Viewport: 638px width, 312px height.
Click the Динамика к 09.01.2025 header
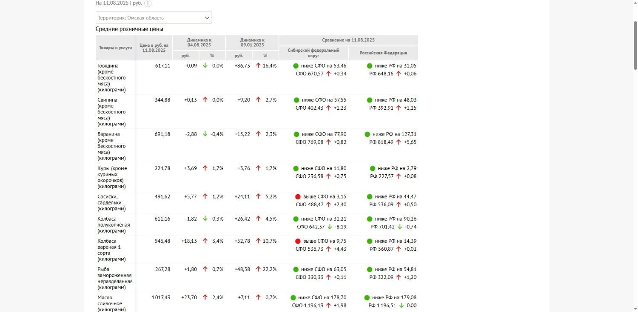coord(252,43)
